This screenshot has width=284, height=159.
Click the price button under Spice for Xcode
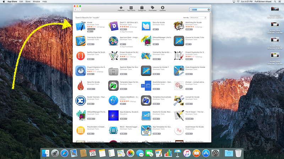(x=91, y=89)
